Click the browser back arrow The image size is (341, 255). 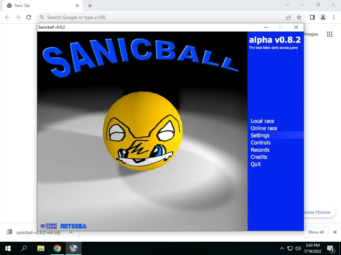coord(7,17)
